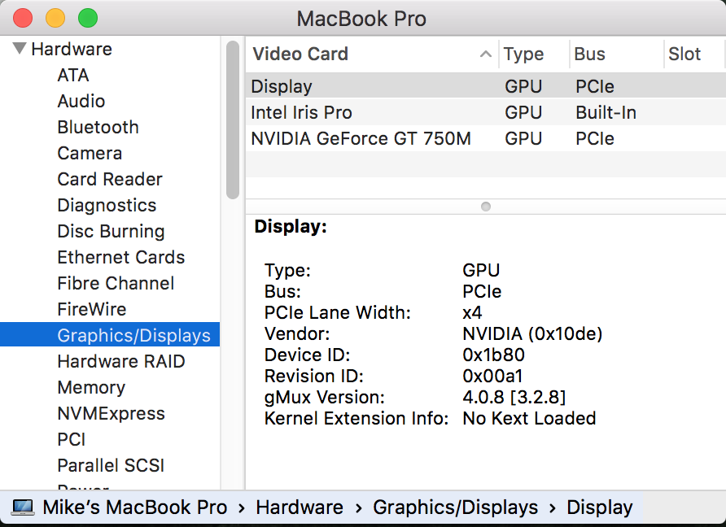Open Fibre Channel section
Image resolution: width=726 pixels, height=527 pixels.
point(116,283)
